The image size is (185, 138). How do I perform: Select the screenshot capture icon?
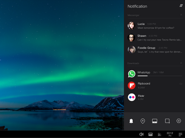(x=167, y=121)
